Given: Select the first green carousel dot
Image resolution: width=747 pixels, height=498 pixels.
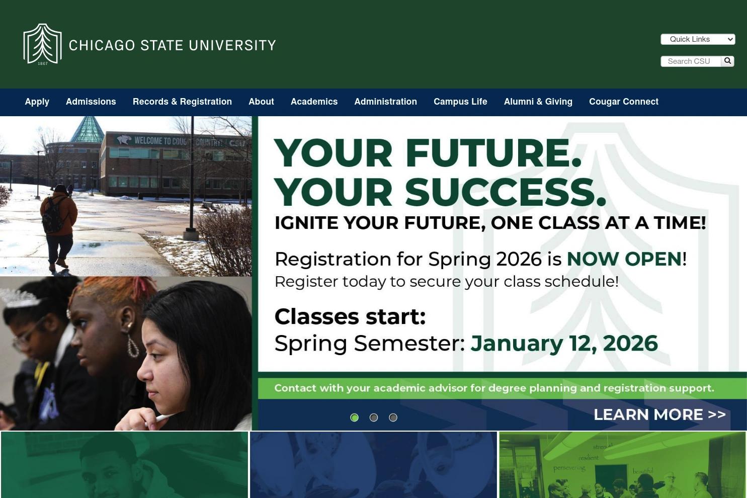Looking at the screenshot, I should pos(355,418).
